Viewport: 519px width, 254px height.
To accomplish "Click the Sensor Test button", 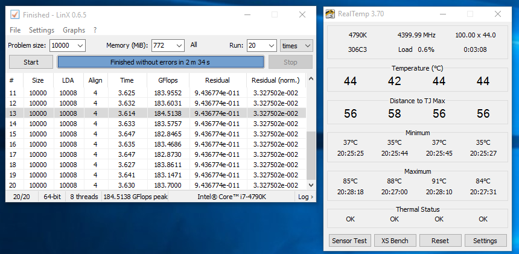I will (349, 241).
